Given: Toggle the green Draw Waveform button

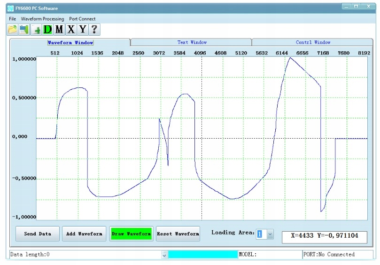Looking at the screenshot, I should (x=131, y=234).
